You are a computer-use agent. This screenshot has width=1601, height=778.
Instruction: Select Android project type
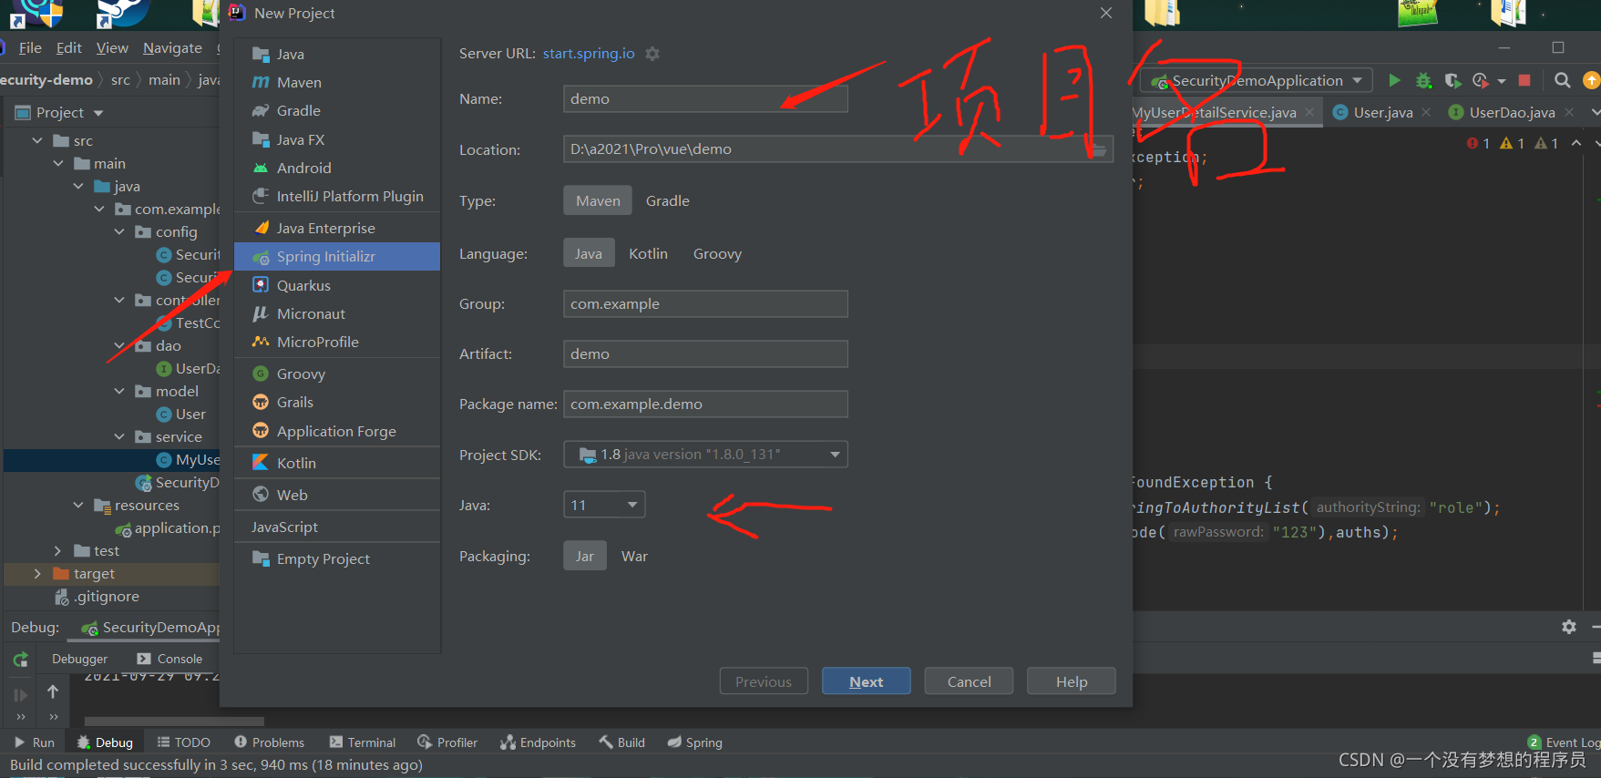(337, 168)
